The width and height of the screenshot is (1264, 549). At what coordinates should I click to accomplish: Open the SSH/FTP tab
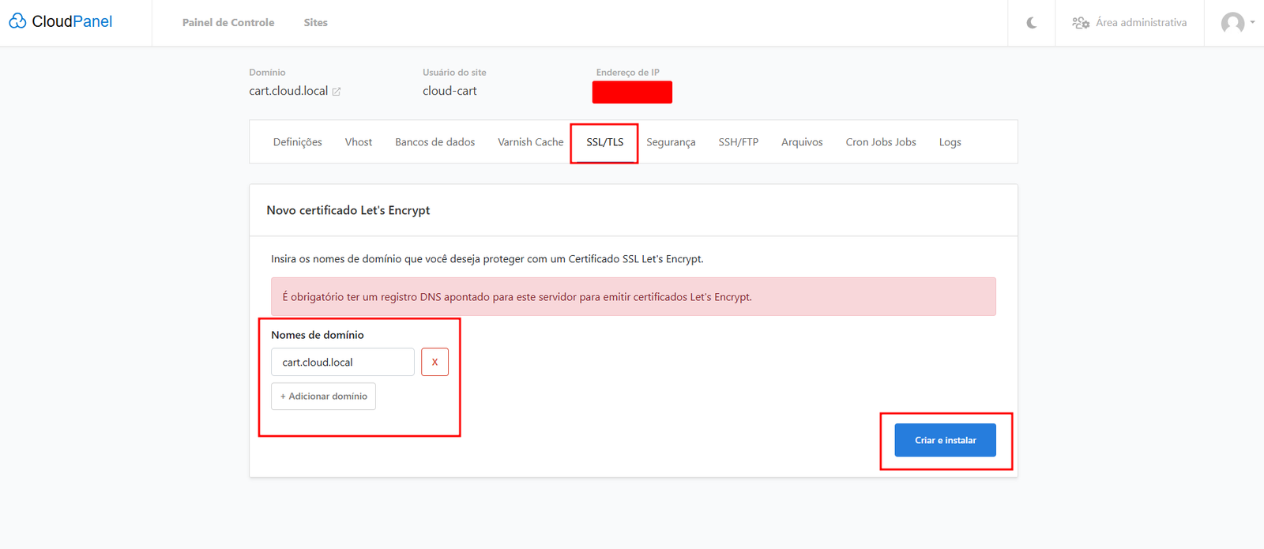click(x=738, y=142)
